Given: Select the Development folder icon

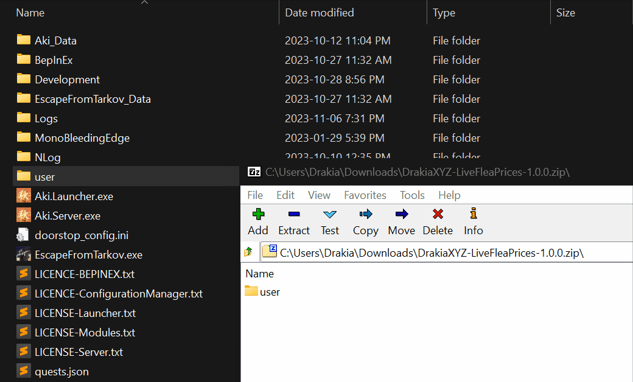Looking at the screenshot, I should (x=23, y=78).
